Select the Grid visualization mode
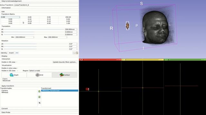 coord(39,75)
